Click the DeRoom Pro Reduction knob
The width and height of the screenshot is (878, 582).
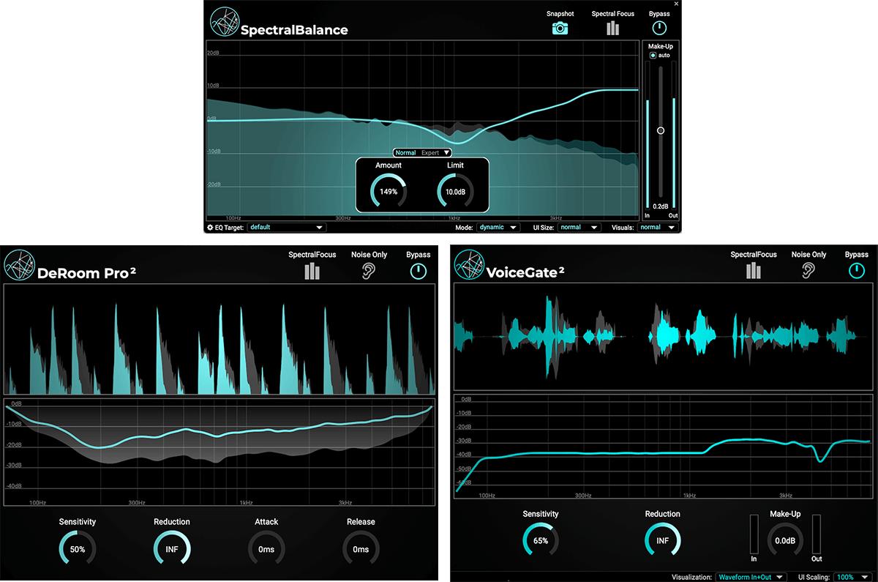click(172, 549)
